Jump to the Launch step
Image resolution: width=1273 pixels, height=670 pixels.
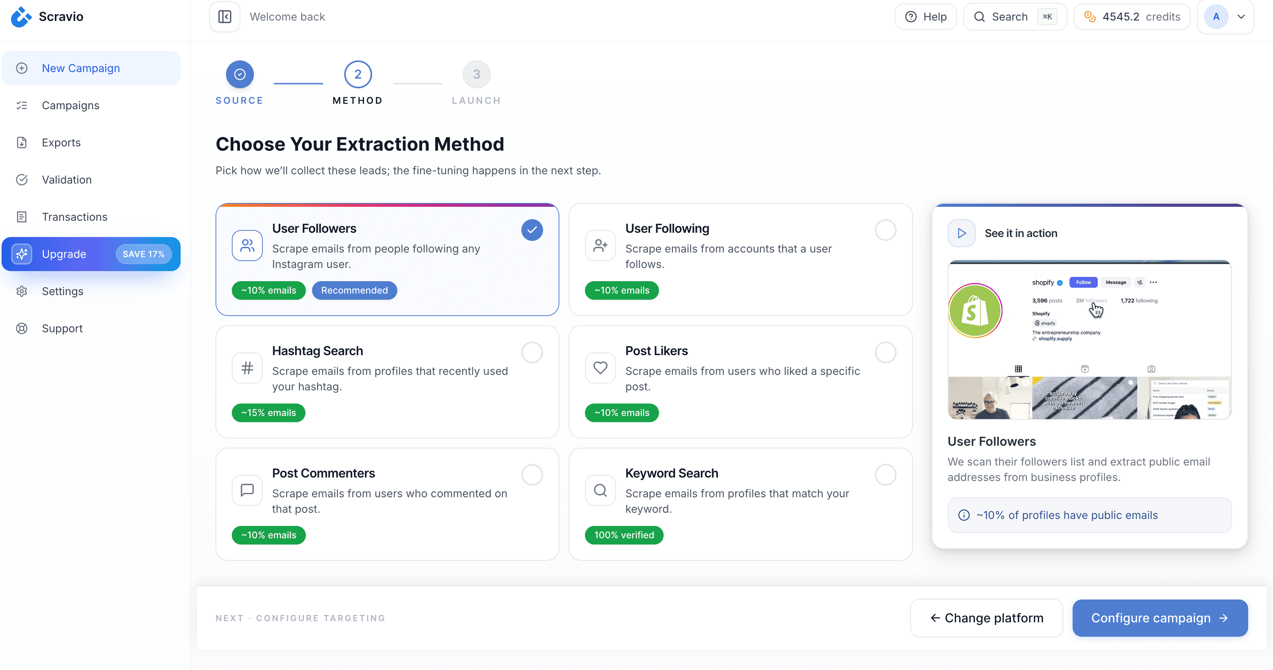click(x=476, y=75)
